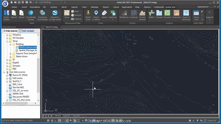Run the Contours terrain tool
This screenshot has height=124, width=221.
pos(134,14)
